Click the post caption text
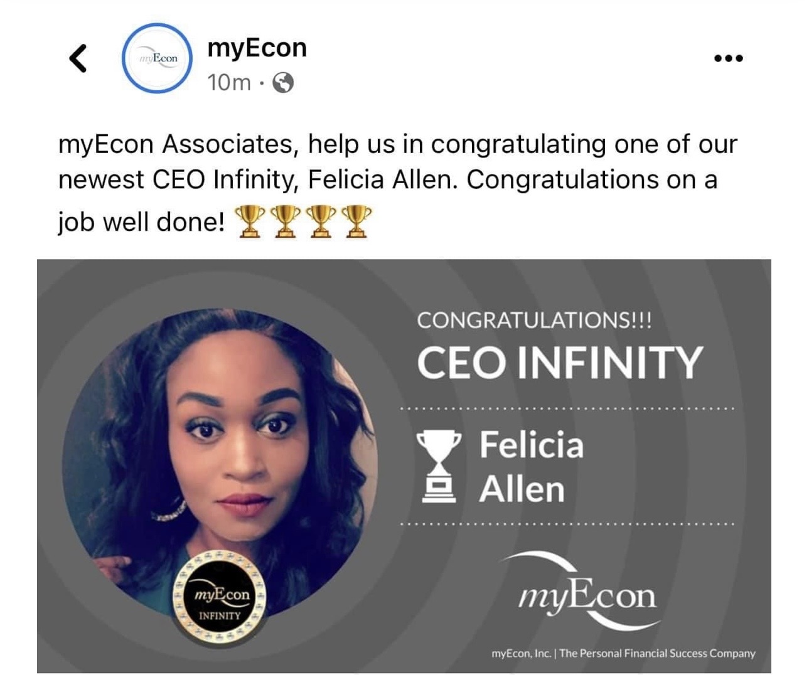The width and height of the screenshot is (809, 675). (x=397, y=182)
